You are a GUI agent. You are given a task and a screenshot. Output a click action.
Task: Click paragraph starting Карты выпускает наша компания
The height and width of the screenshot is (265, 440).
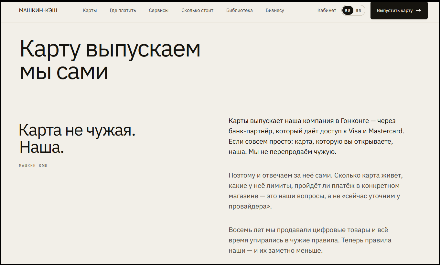(317, 136)
